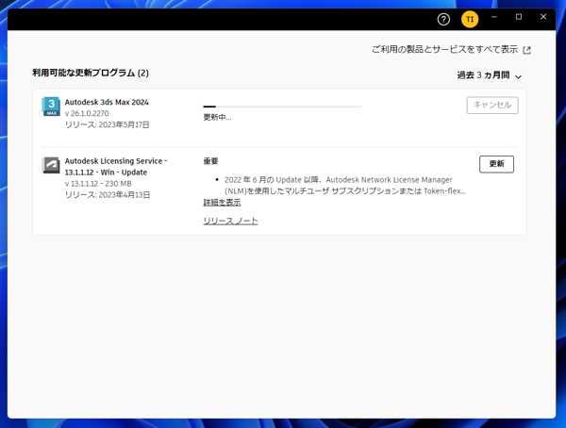
Task: Click version text v 26.1.0.2270
Action: (87, 113)
